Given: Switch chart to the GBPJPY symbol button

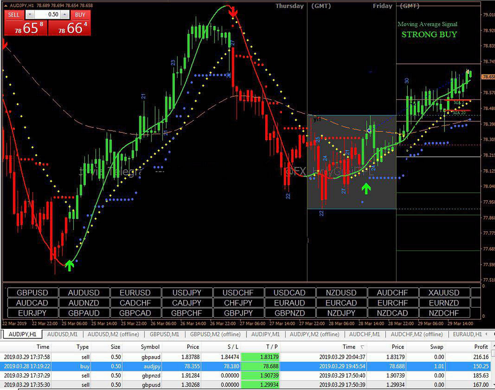Looking at the screenshot, I should [238, 313].
